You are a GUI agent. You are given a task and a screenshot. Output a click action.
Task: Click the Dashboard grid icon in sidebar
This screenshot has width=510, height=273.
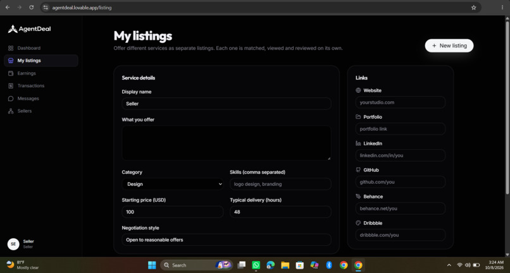click(11, 48)
